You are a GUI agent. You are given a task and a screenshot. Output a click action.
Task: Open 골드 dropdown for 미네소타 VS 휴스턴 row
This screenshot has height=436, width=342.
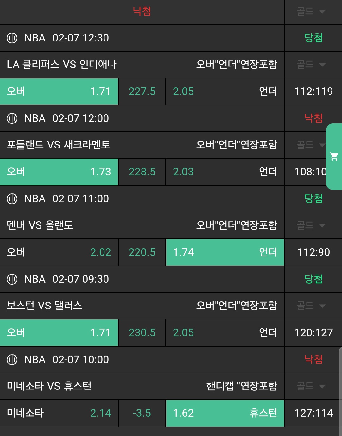tap(311, 387)
